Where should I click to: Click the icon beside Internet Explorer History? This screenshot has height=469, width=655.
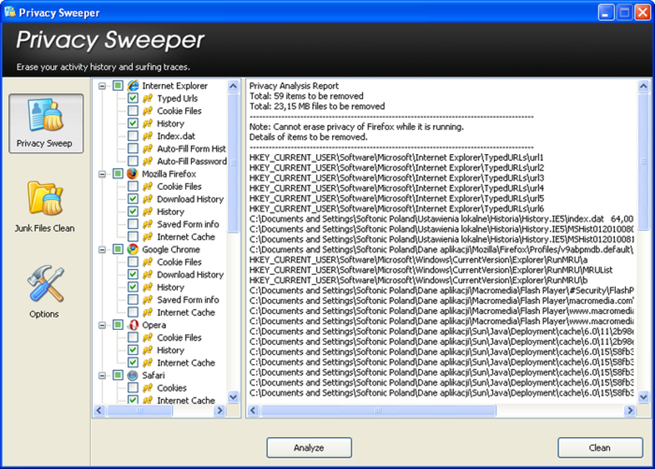[x=148, y=124]
